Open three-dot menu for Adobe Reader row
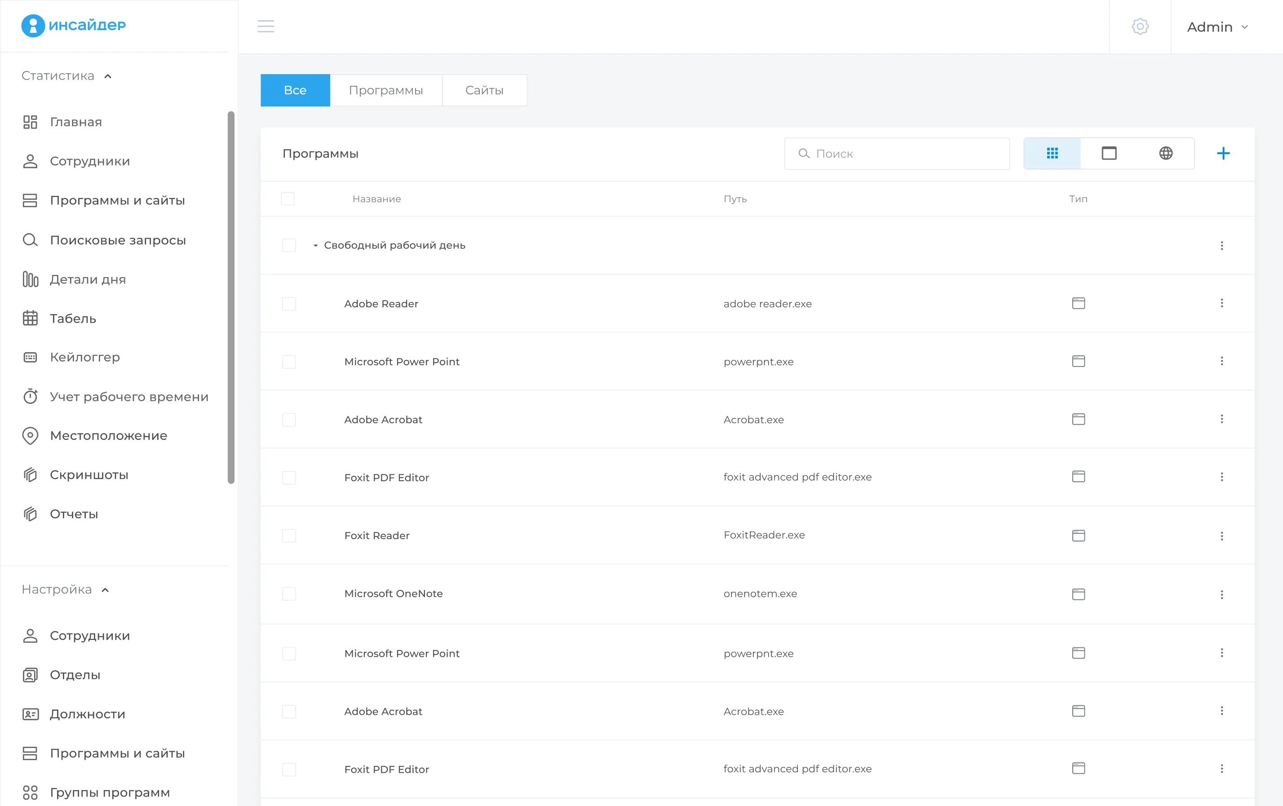 pos(1221,303)
